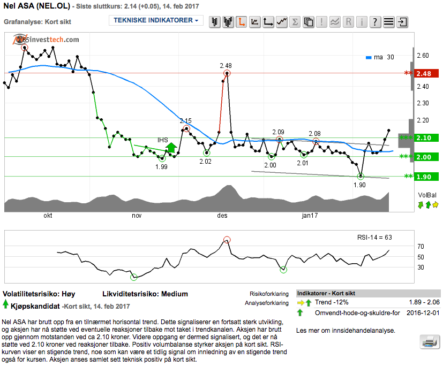
Task: Click the green Kjøpskandidat up arrow
Action: click(x=5, y=304)
